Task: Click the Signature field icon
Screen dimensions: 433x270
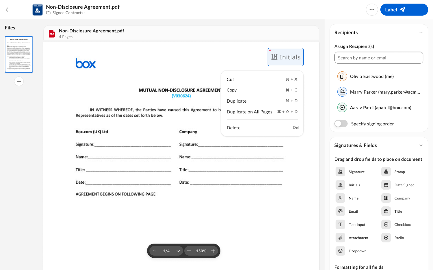Action: 340,172
